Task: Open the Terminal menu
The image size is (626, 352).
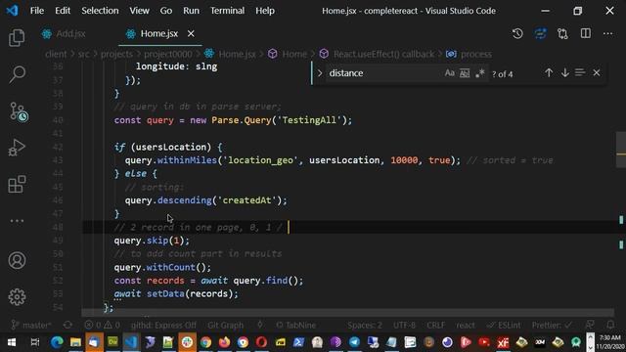Action: click(x=227, y=11)
